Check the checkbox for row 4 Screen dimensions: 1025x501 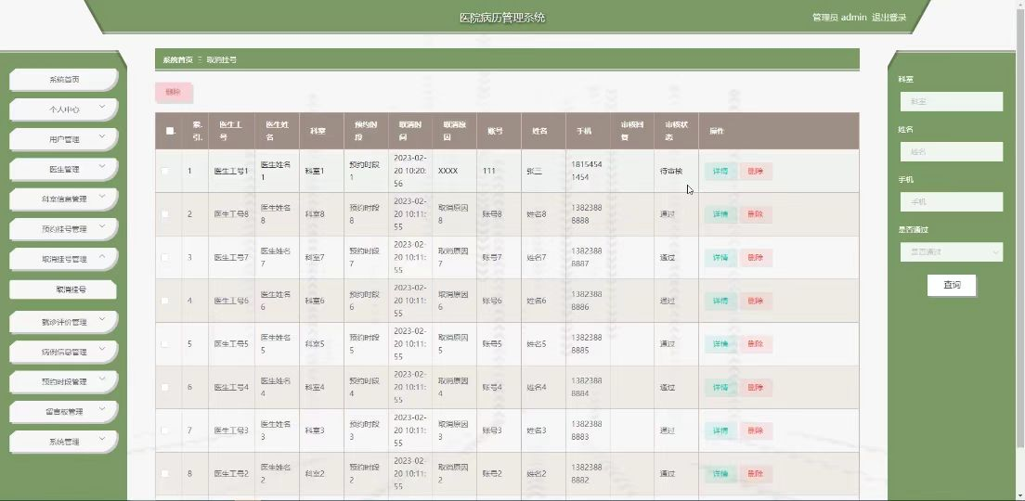coord(164,301)
